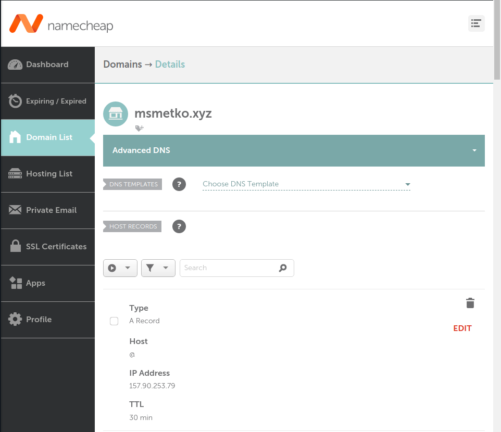Open the hamburger menu icon at top right
Screen dimensions: 501x432
476,23
